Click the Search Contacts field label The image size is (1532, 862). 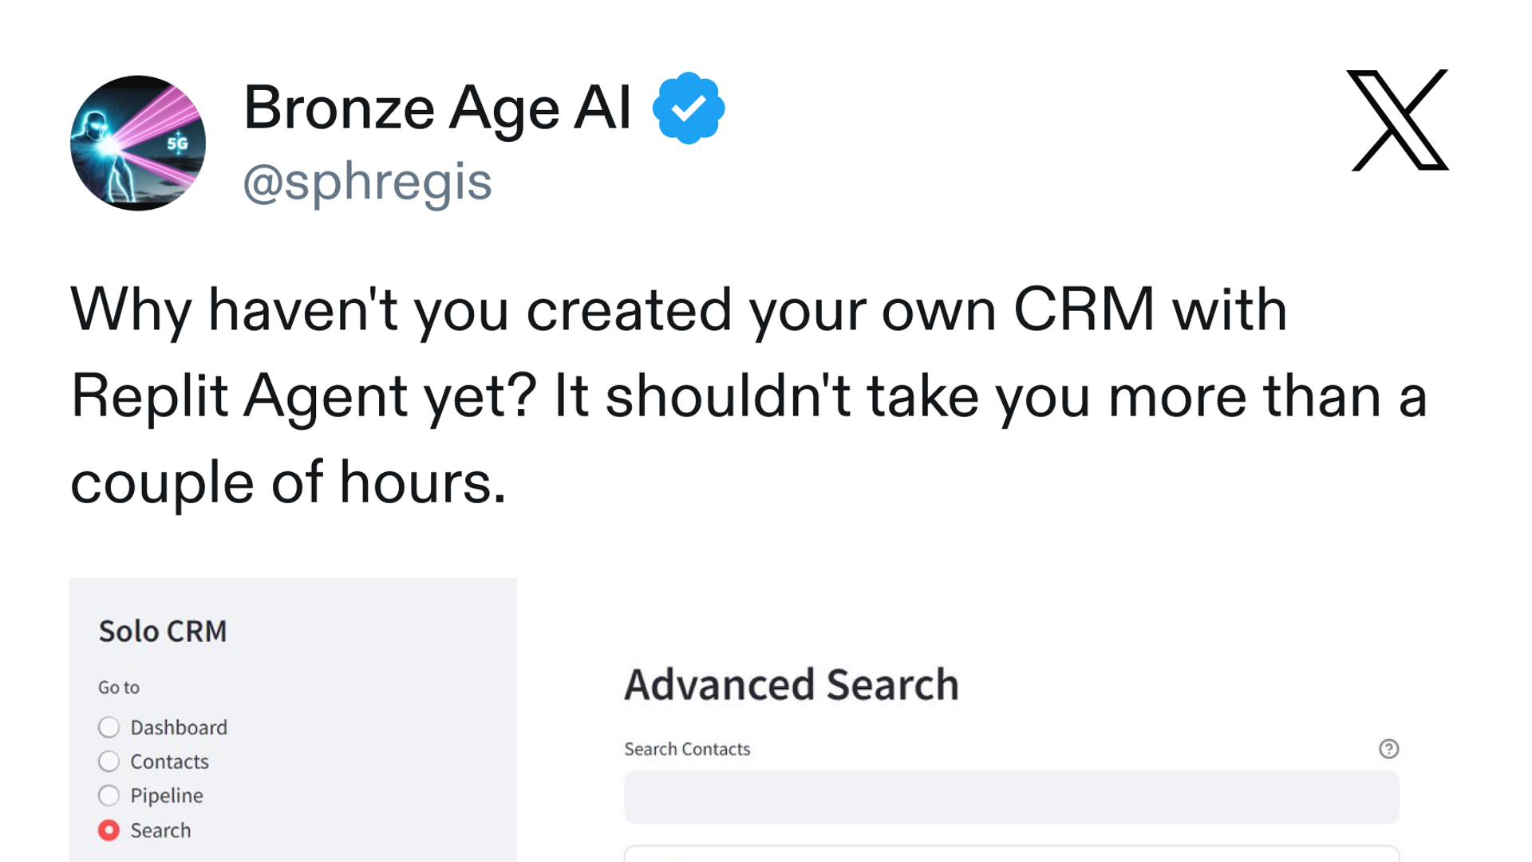pyautogui.click(x=687, y=749)
